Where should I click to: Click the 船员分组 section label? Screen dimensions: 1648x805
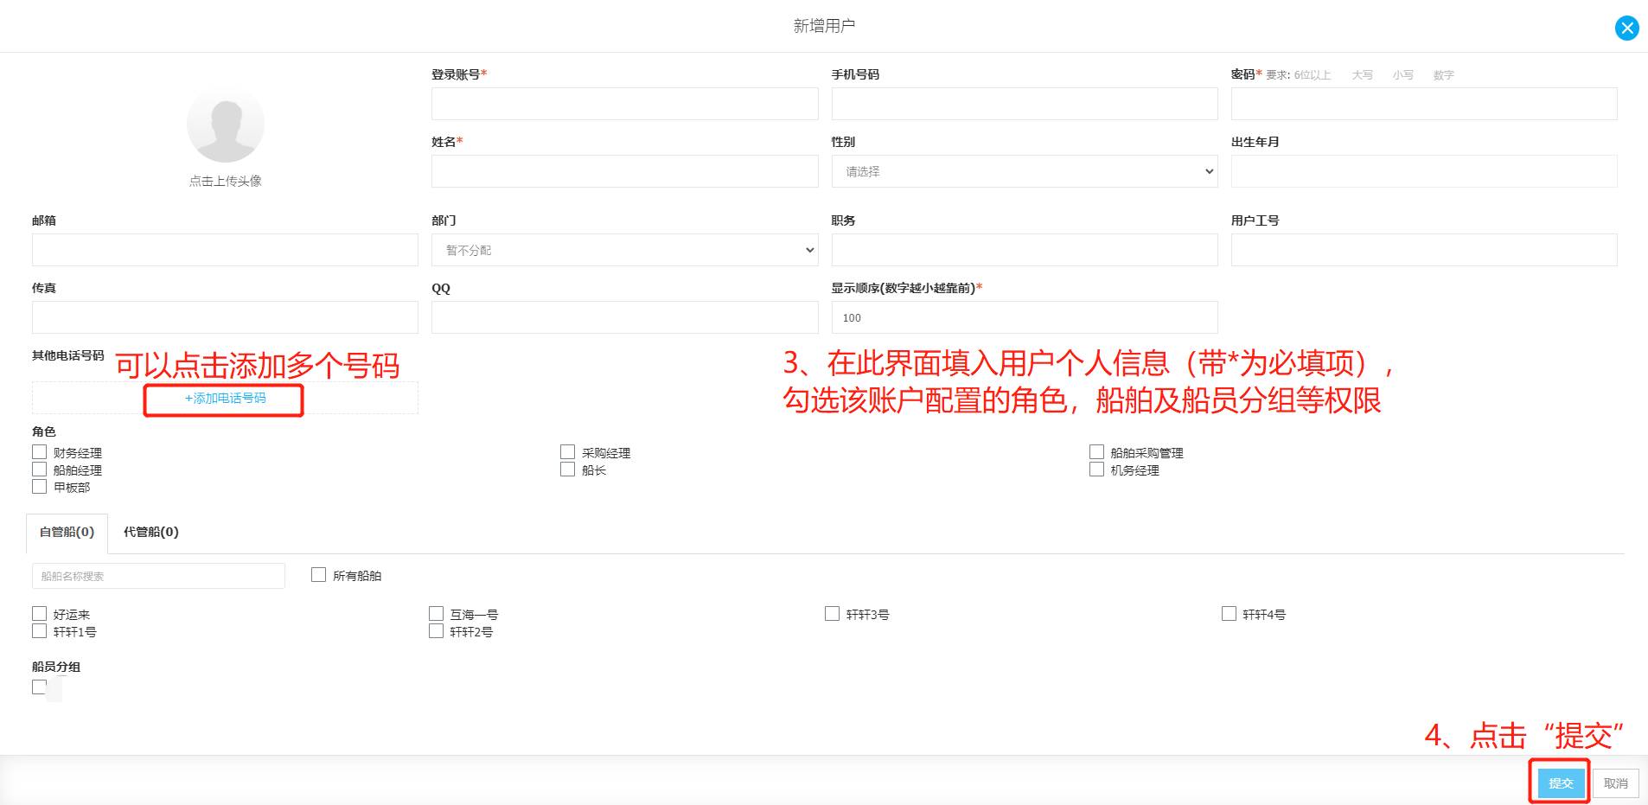[x=56, y=667]
